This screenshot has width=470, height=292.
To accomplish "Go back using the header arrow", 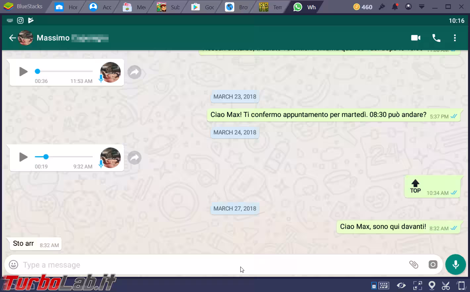I will (12, 38).
